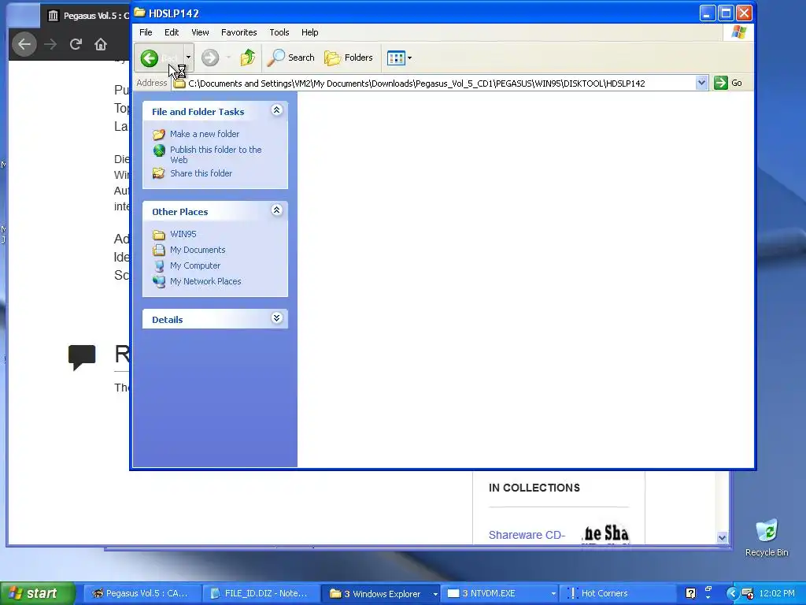Click the Forward arrow button

pos(209,58)
